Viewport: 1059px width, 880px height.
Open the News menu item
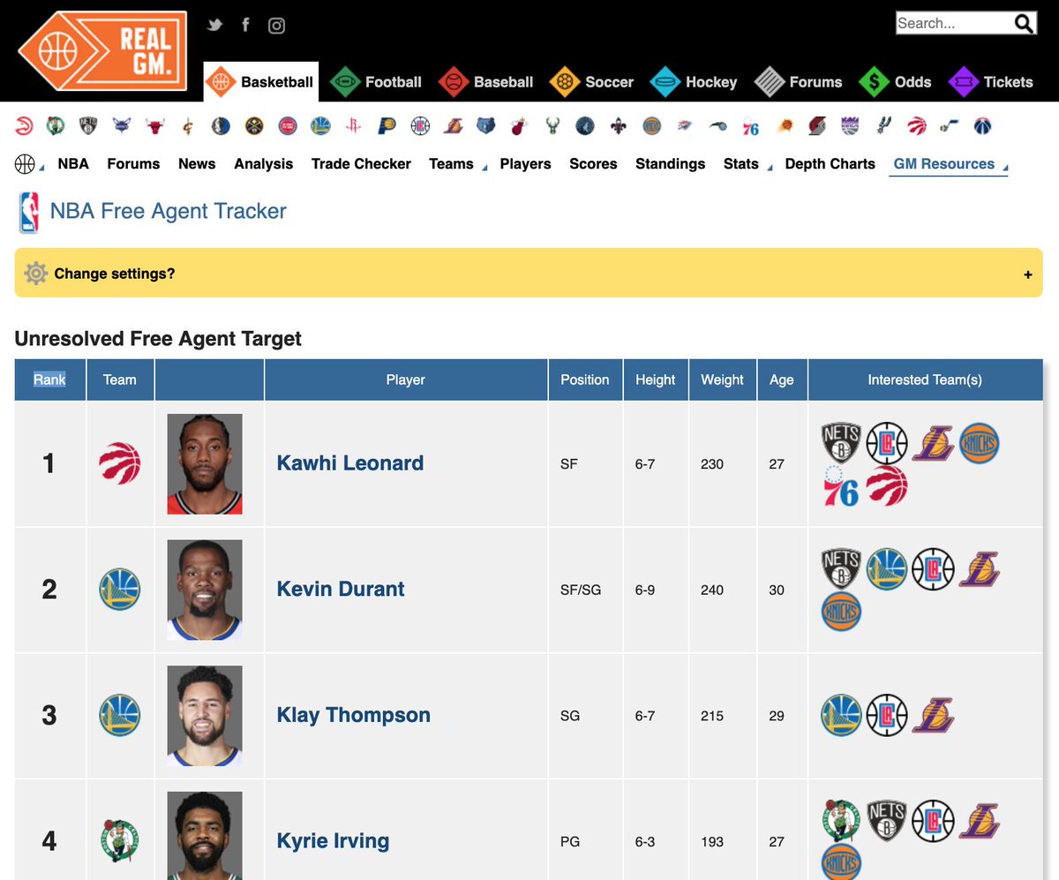point(197,164)
